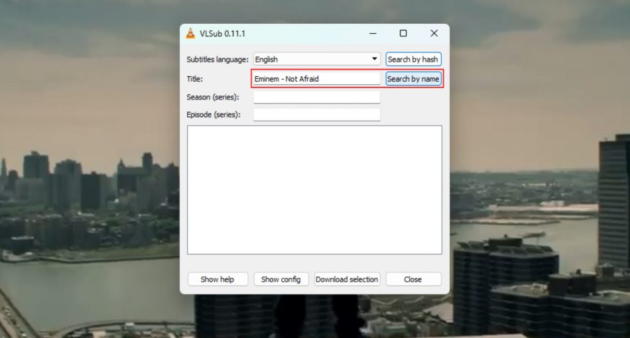
Task: Click the Season (series) input field
Action: coord(316,97)
